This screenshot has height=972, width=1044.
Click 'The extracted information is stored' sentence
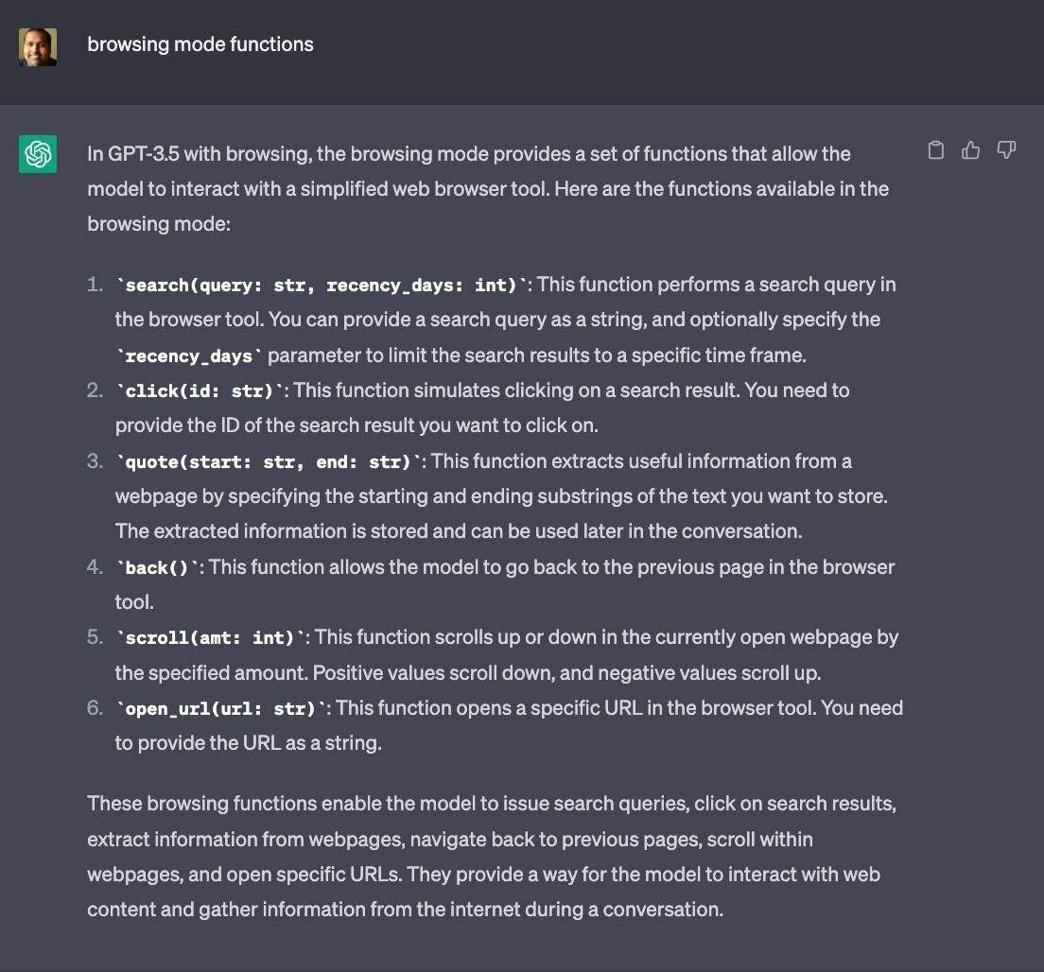coord(459,531)
